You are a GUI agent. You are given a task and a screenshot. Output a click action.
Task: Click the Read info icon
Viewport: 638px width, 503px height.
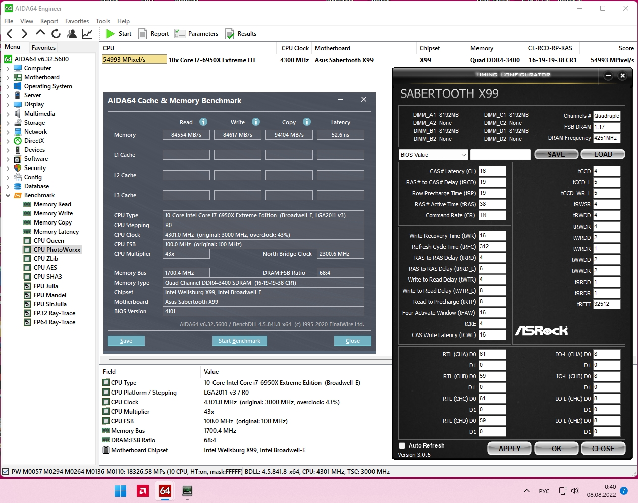tap(203, 122)
